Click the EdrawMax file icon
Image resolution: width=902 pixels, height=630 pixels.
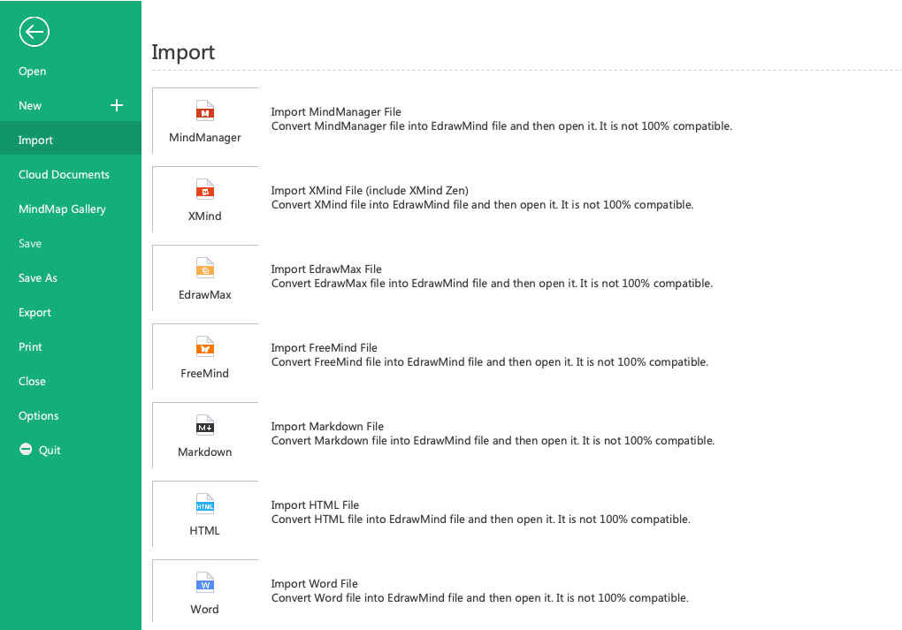(205, 269)
